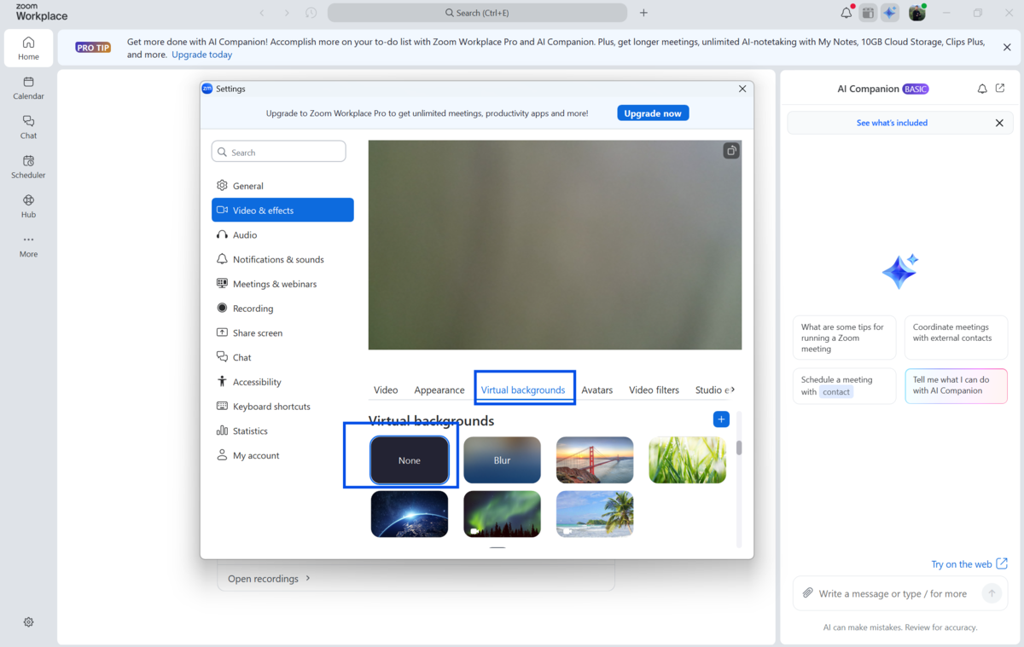This screenshot has width=1024, height=647.
Task: Click the add virtual background plus icon
Action: [x=721, y=419]
